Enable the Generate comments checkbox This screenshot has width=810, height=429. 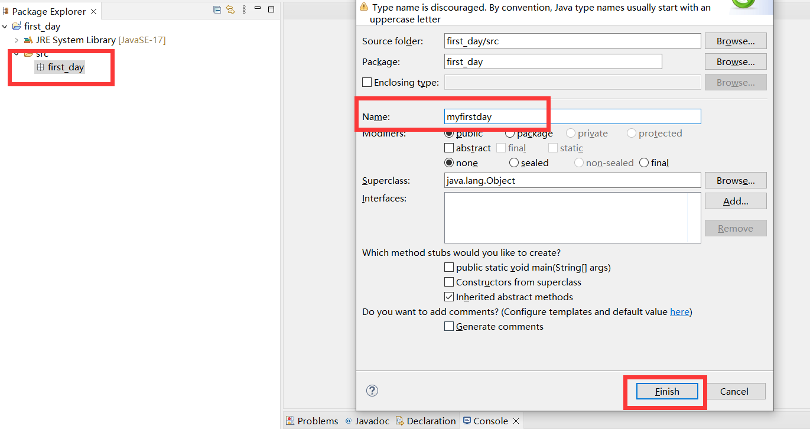coord(449,327)
